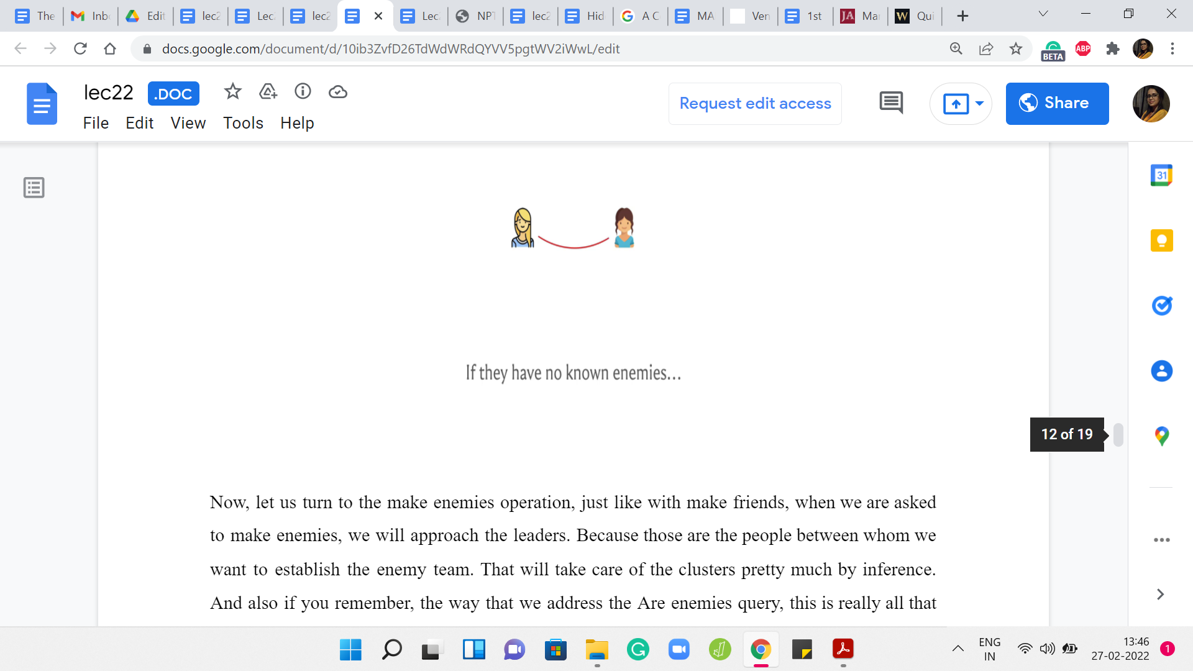
Task: Open Google Calendar side panel
Action: click(1161, 176)
